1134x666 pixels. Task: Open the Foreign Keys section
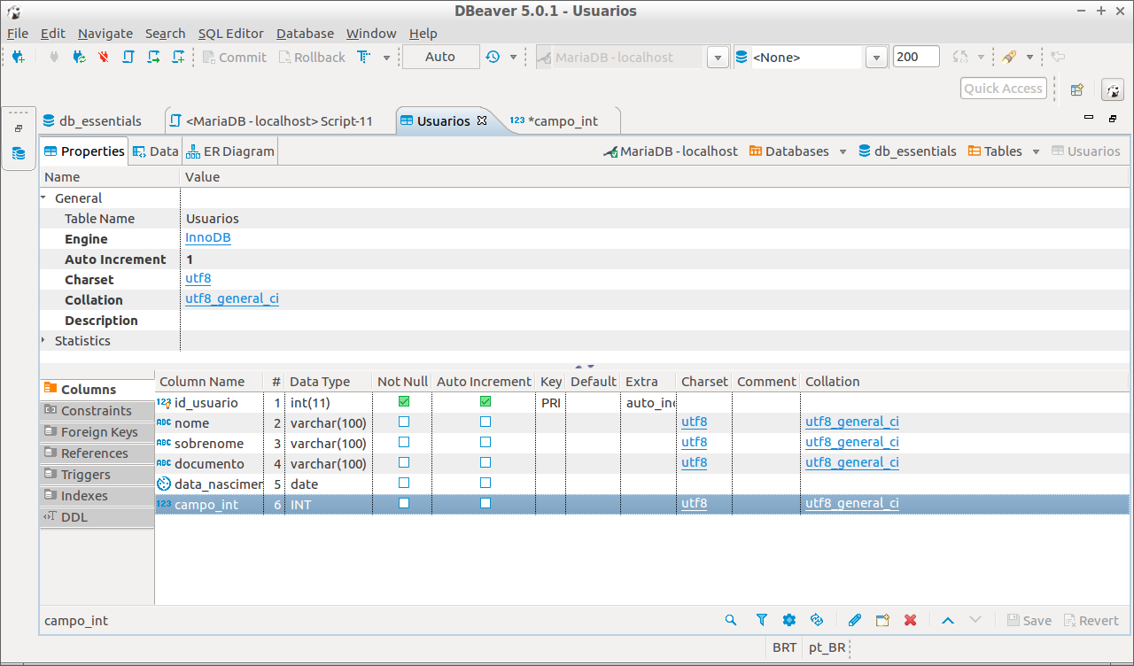coord(97,432)
